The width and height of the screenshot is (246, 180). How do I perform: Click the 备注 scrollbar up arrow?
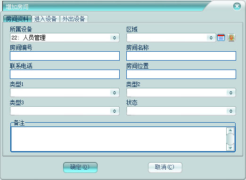click(230, 130)
